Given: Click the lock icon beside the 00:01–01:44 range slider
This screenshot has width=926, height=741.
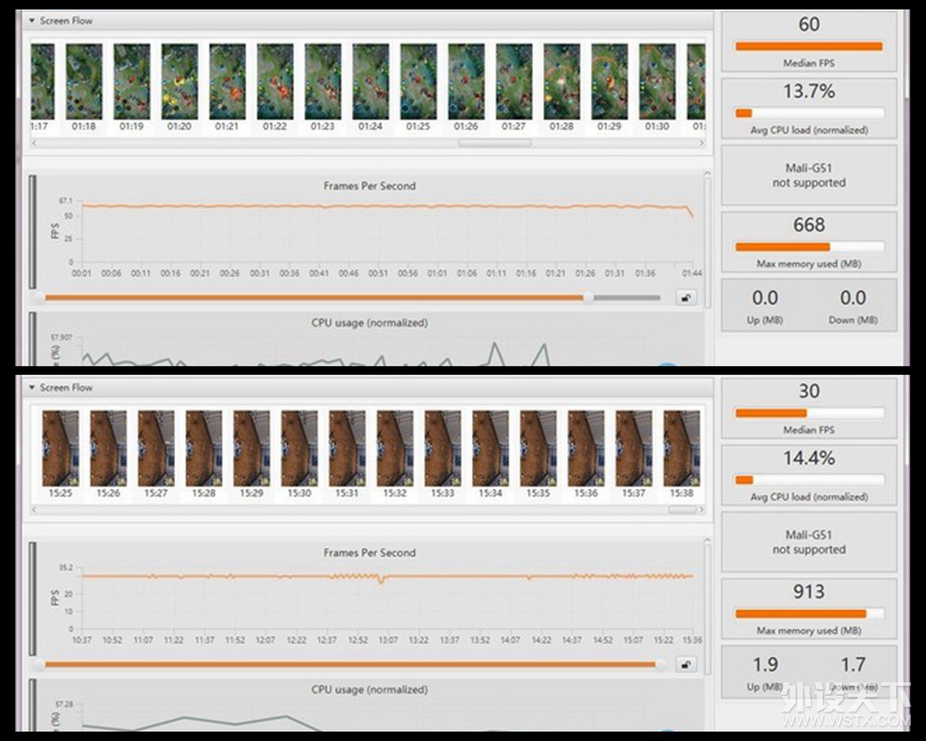Looking at the screenshot, I should click(686, 298).
